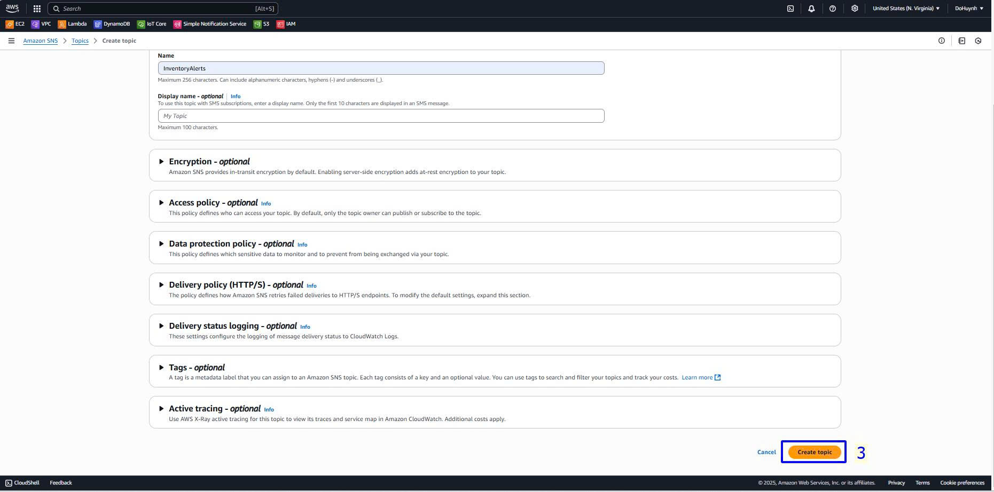Open the AWS services grid menu
Viewport: 994px width, 492px height.
(x=37, y=9)
